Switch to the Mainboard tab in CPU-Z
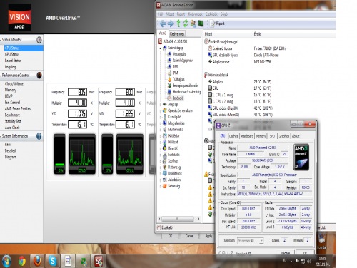This screenshot has width=357, height=268. click(247, 136)
